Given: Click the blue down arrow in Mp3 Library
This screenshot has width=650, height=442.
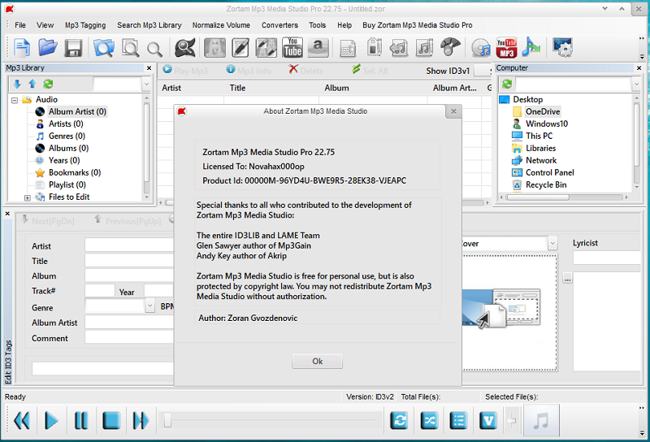Looking at the screenshot, I should pyautogui.click(x=17, y=84).
